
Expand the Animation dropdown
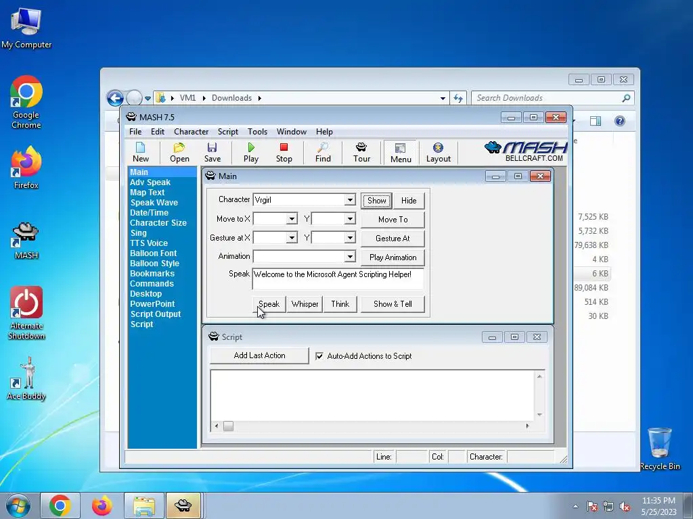point(350,256)
